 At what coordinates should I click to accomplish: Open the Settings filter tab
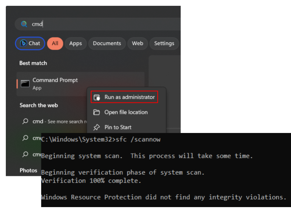[164, 43]
